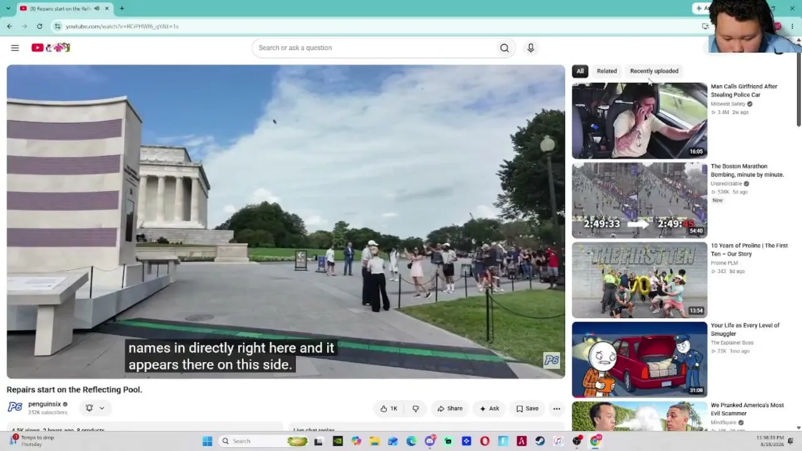Dislike the video with thumbs down

pyautogui.click(x=415, y=408)
